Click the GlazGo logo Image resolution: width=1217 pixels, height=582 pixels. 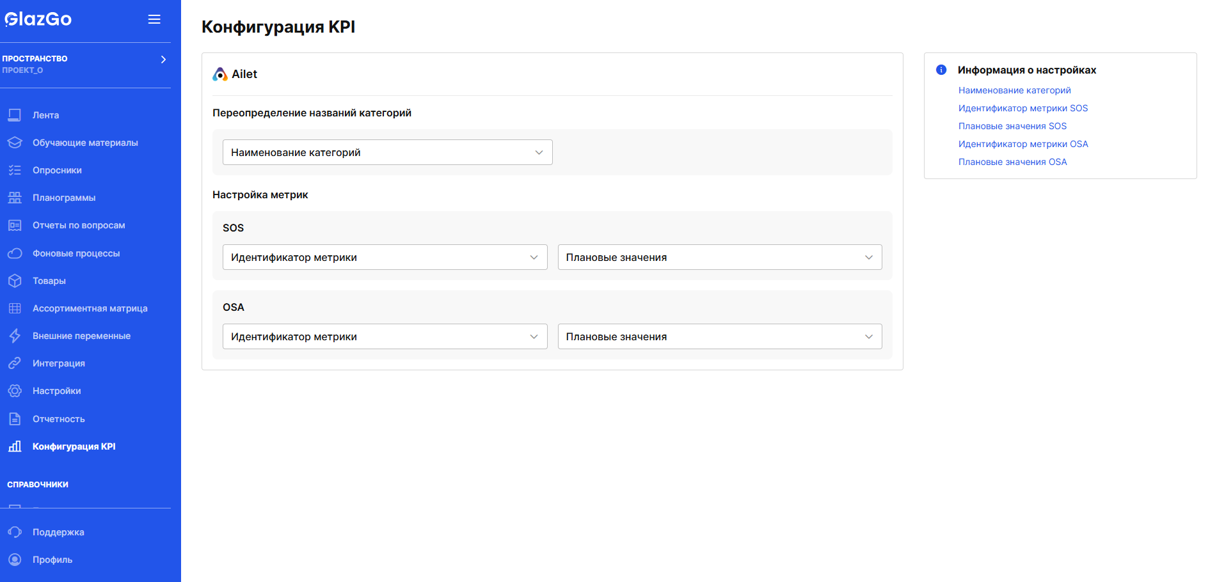point(38,19)
